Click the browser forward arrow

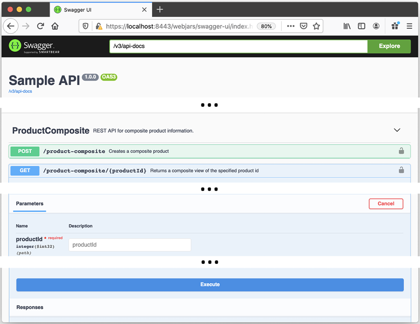click(x=26, y=26)
